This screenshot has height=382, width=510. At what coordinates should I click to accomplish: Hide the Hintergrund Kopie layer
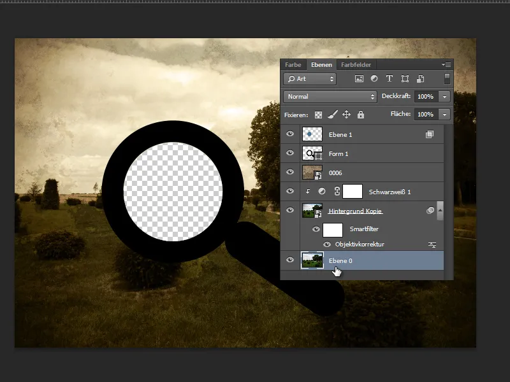click(290, 210)
